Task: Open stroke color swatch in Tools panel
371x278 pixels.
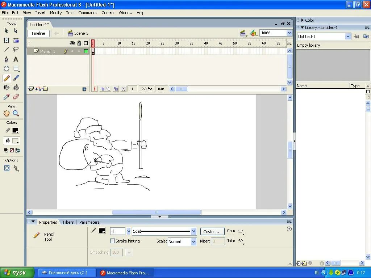Action: [16, 130]
